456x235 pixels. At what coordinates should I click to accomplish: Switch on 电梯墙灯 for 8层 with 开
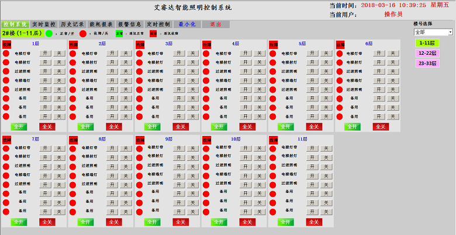click(x=112, y=176)
